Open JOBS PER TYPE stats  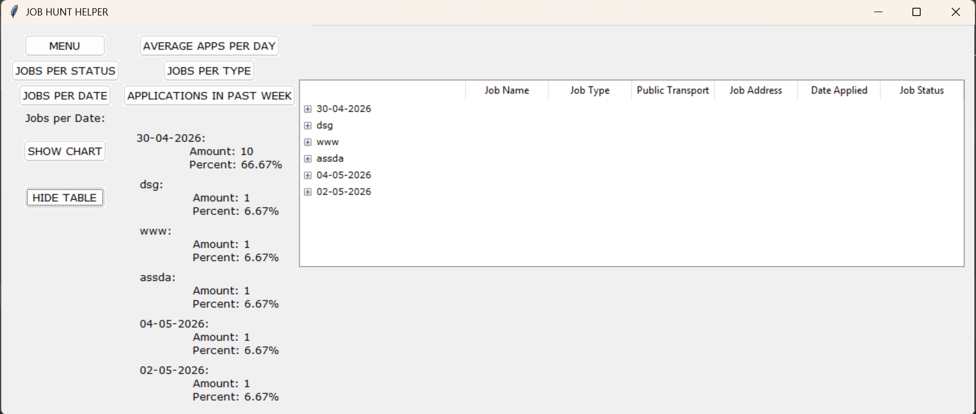tap(209, 71)
